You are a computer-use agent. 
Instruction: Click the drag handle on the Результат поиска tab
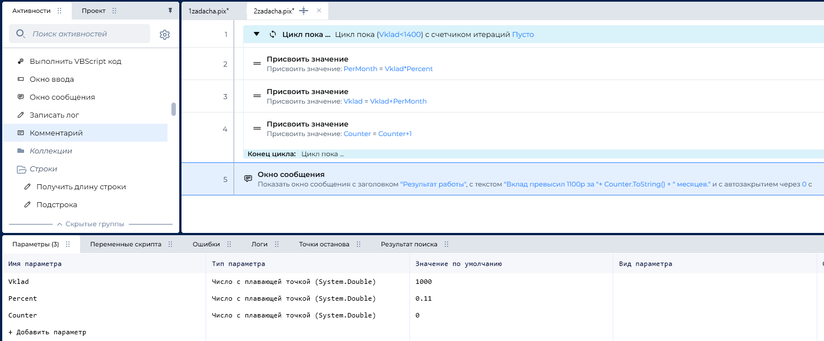446,244
